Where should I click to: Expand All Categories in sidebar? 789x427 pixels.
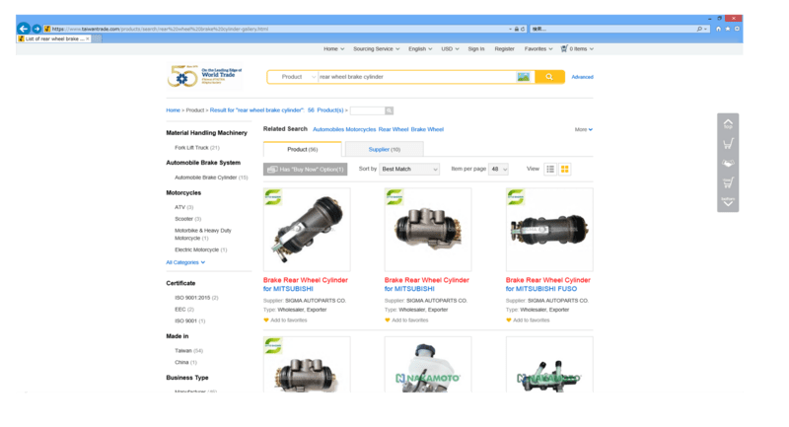[x=185, y=262]
